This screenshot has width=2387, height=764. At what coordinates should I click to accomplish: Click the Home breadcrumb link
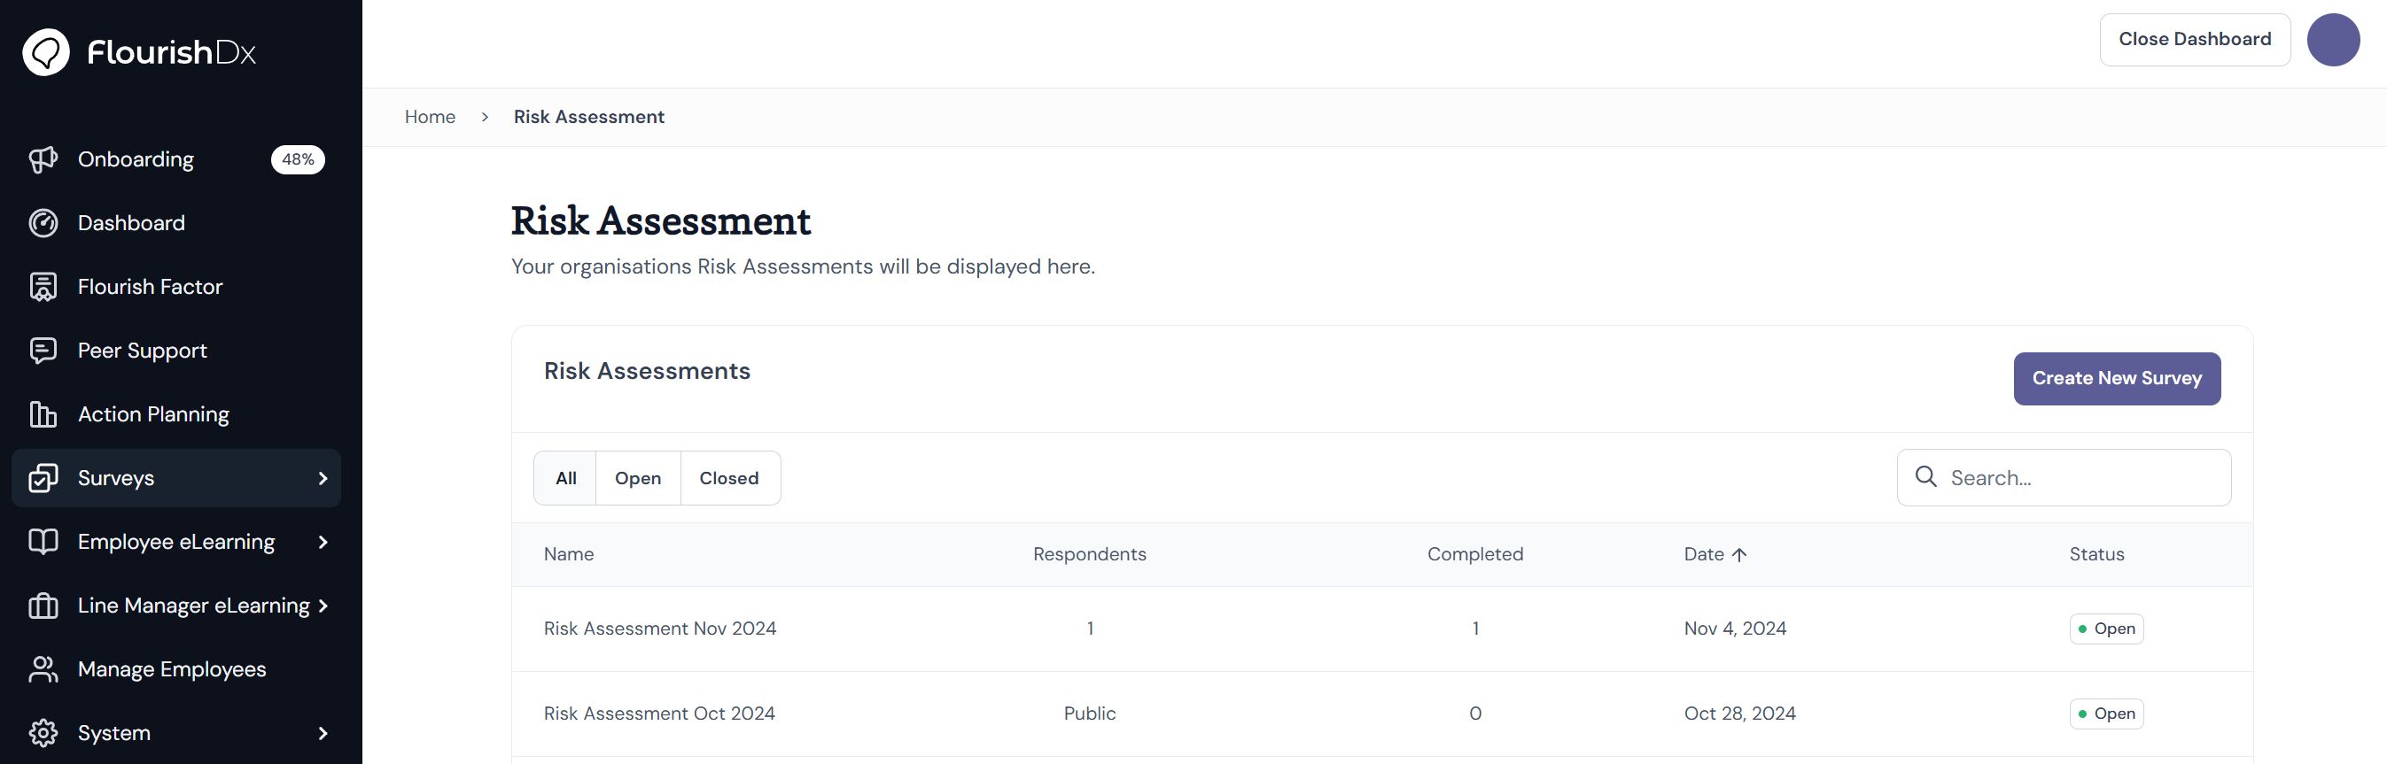[x=430, y=118]
